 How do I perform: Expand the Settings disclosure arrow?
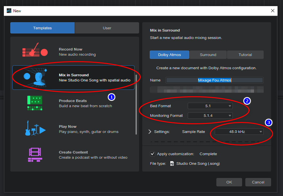pos(150,132)
